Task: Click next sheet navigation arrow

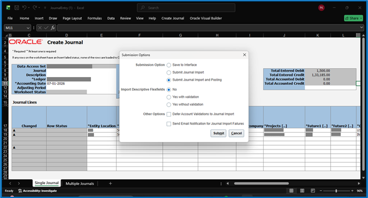Action: pos(19,184)
